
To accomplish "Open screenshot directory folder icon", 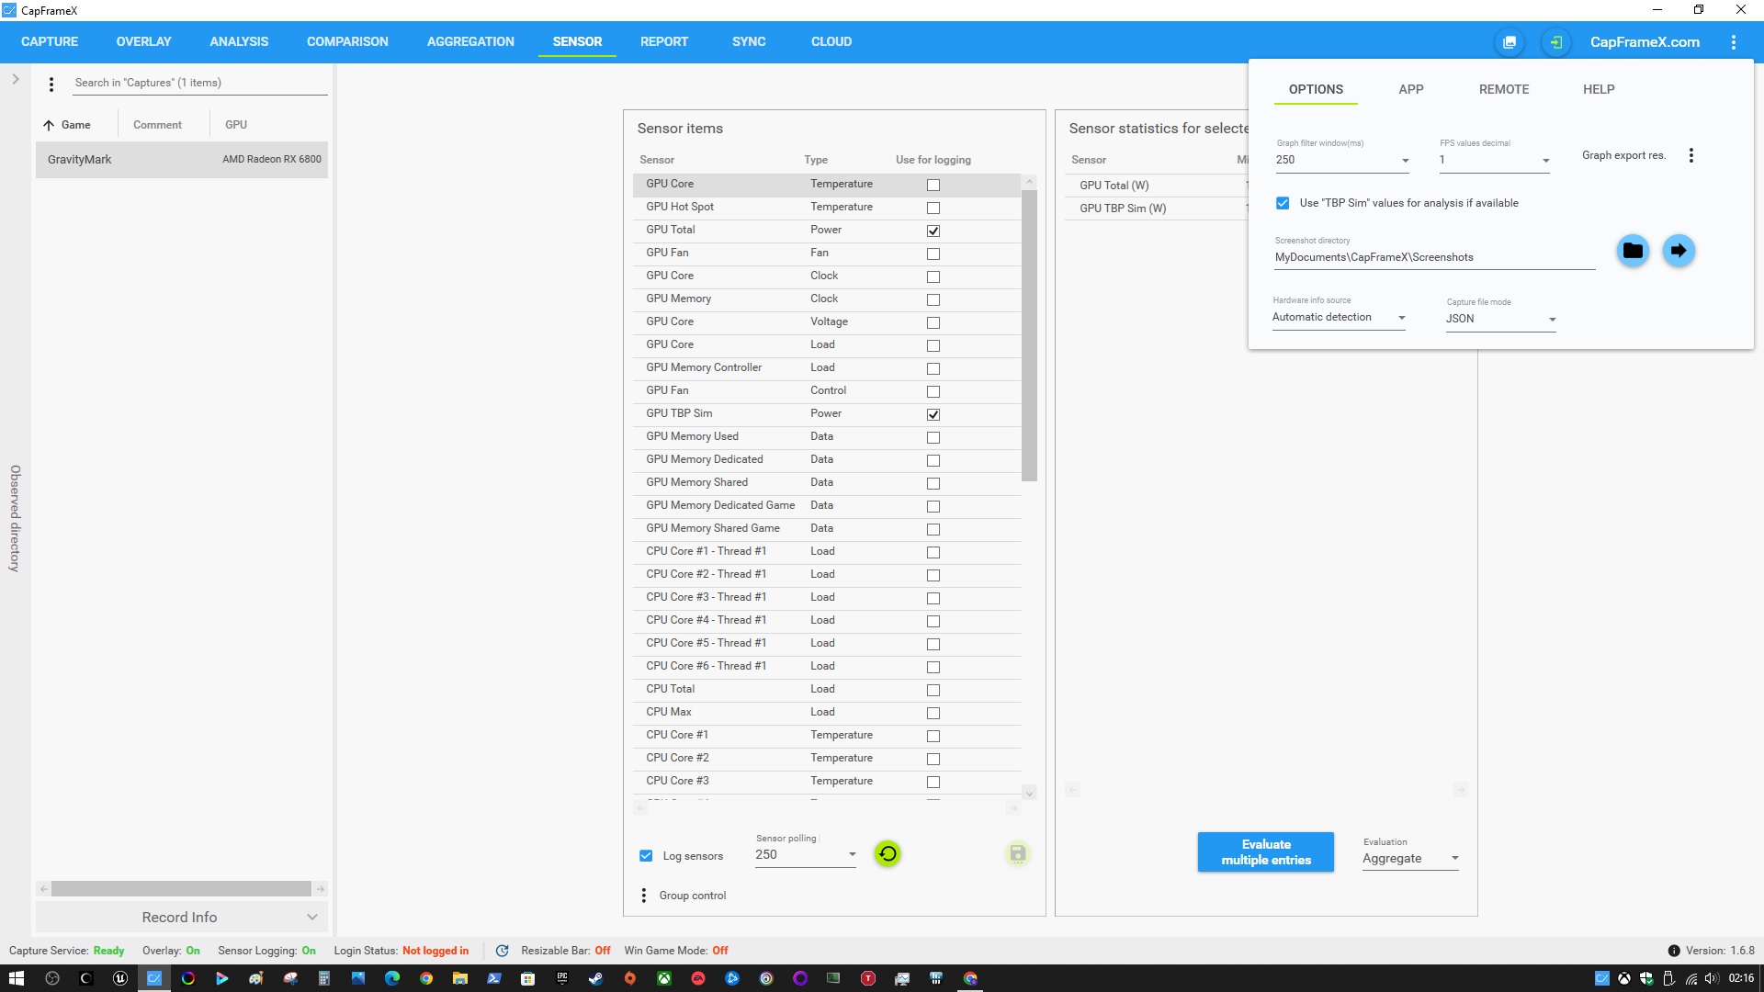I will pos(1633,250).
